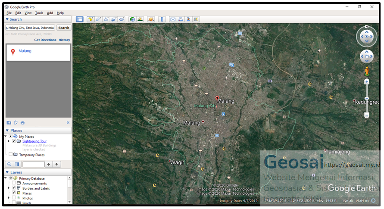This screenshot has height=209, width=384.
Task: Click the look-around eye joystick center
Action: point(367,37)
